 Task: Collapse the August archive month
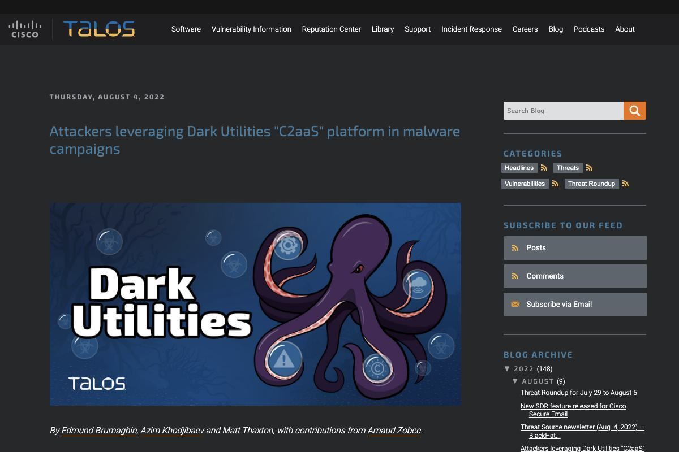pos(515,381)
